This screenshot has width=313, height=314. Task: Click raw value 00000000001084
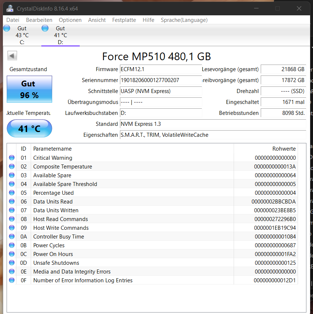275,237
